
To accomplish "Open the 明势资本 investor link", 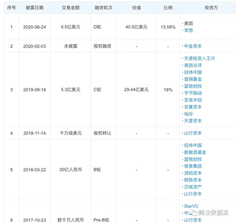I will point(193,180).
